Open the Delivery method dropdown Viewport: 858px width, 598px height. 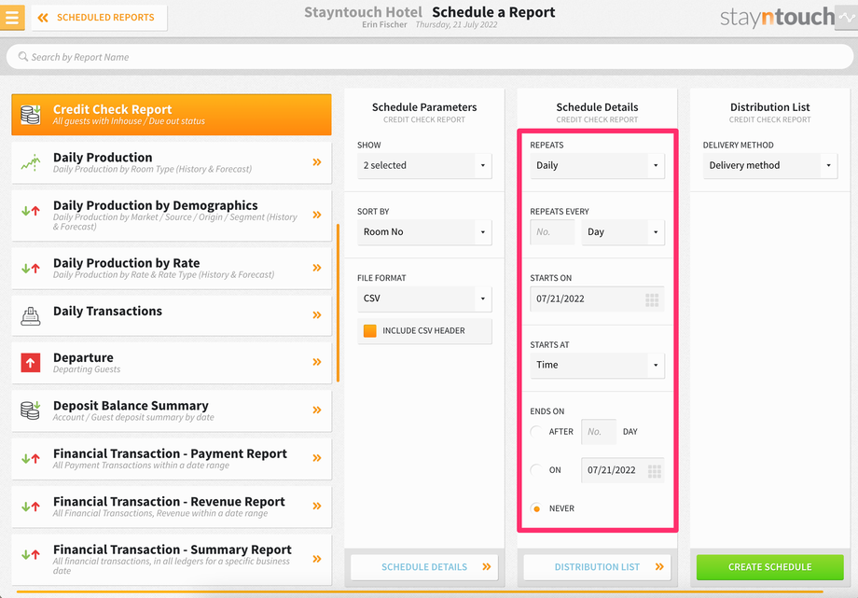pyautogui.click(x=770, y=165)
